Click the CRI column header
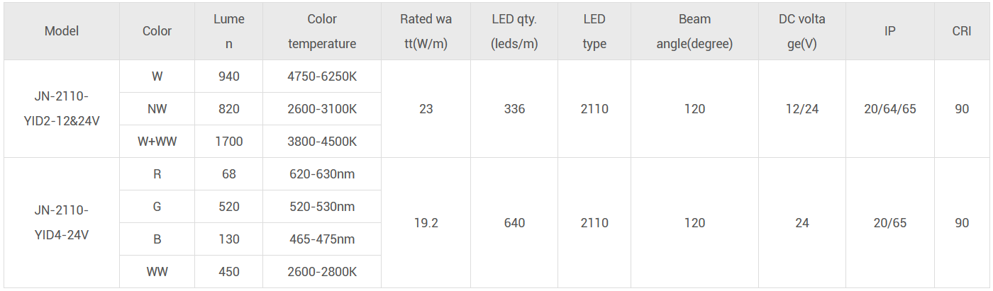 point(962,31)
